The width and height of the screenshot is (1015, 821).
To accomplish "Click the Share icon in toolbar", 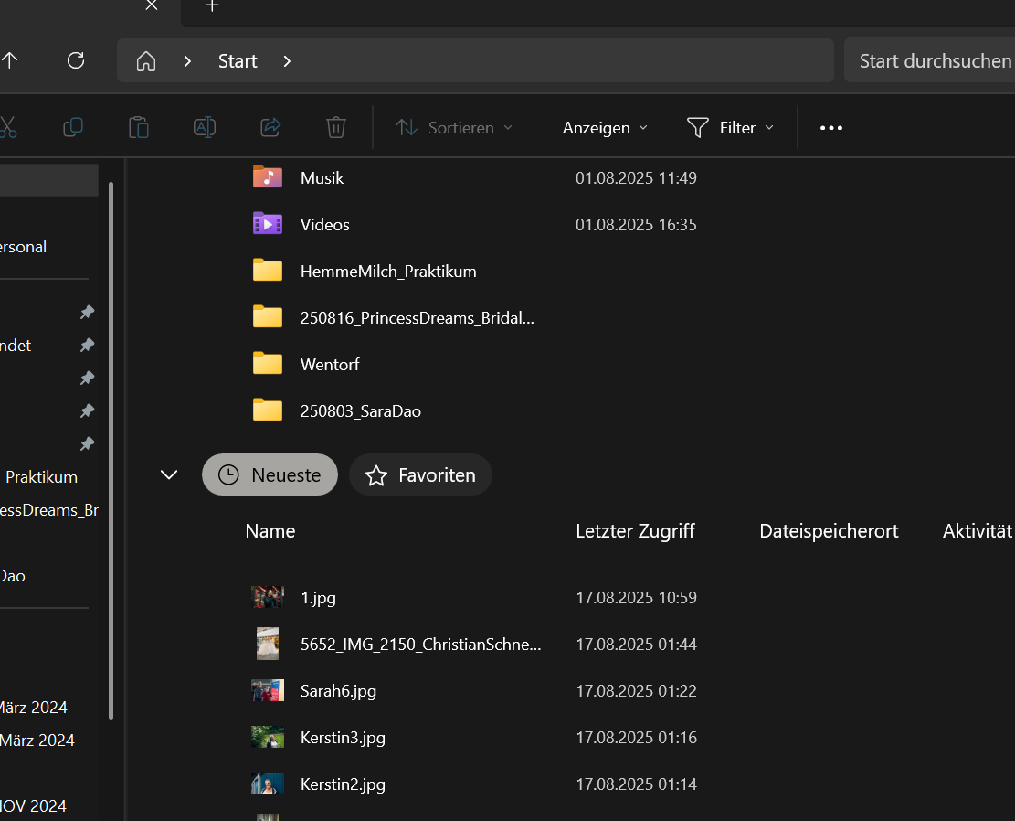I will 270,128.
